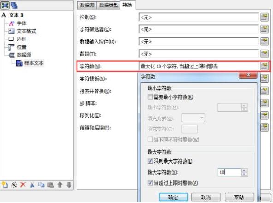This screenshot has width=273, height=203.
Task: Open properties button for 字符数 row
Action: pos(264,66)
